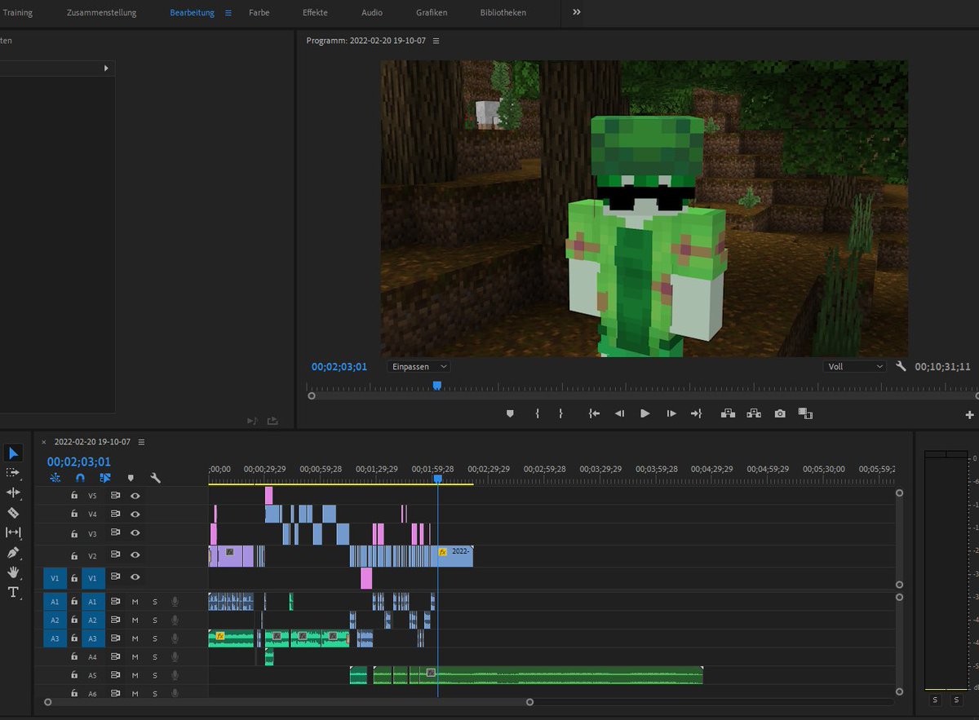
Task: Open the Bearbeitung workspace menu icon
Action: 228,13
